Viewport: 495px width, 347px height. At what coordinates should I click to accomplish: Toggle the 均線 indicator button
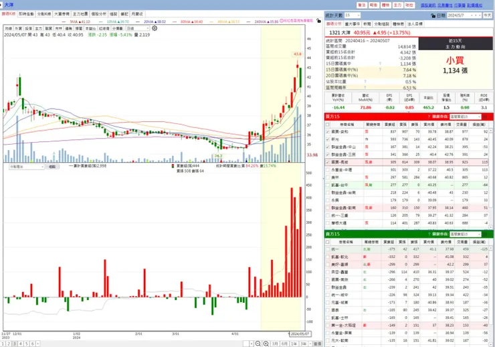click(x=8, y=28)
